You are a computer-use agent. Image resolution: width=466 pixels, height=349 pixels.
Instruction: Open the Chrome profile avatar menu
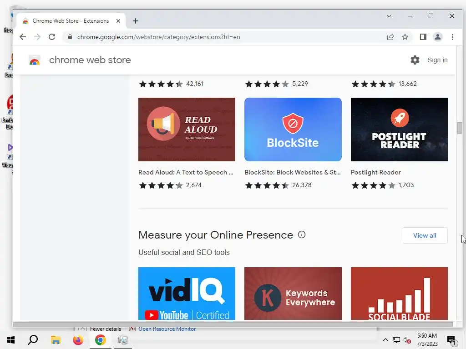point(437,37)
